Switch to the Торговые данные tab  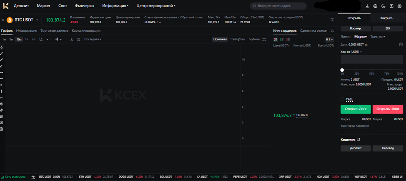[x=54, y=30]
